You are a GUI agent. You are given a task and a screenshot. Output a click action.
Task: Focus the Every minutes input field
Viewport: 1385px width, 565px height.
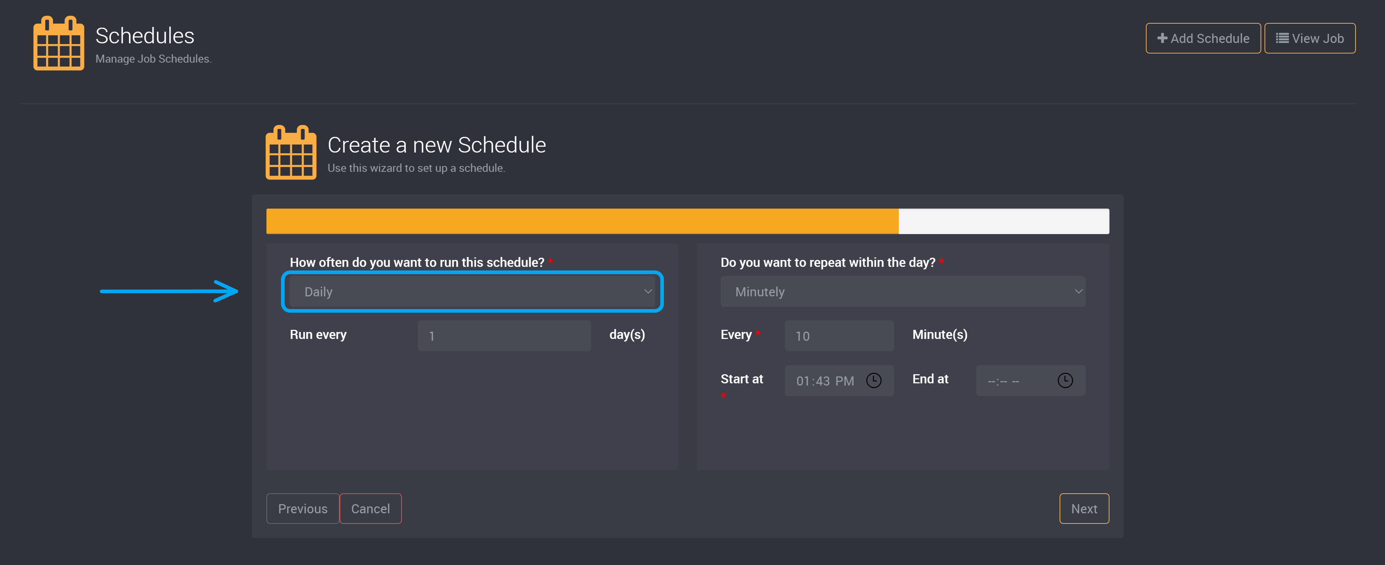[839, 336]
